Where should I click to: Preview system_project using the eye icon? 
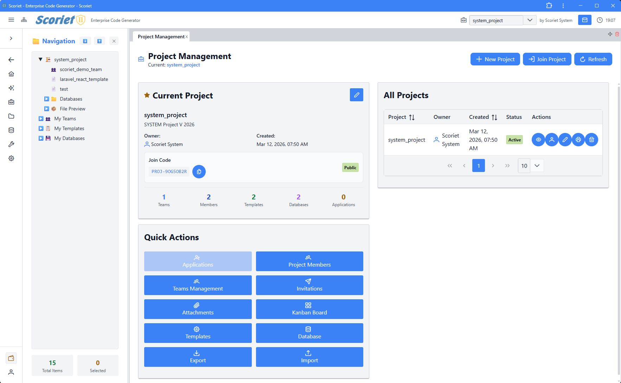coord(538,140)
